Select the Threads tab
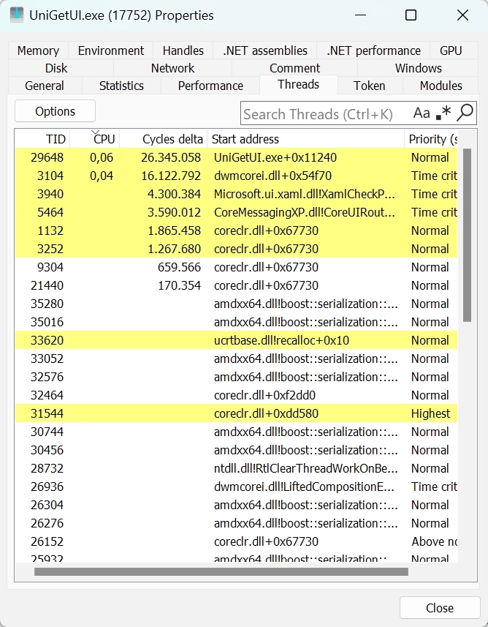Screen dimensions: 488x627 click(x=298, y=84)
